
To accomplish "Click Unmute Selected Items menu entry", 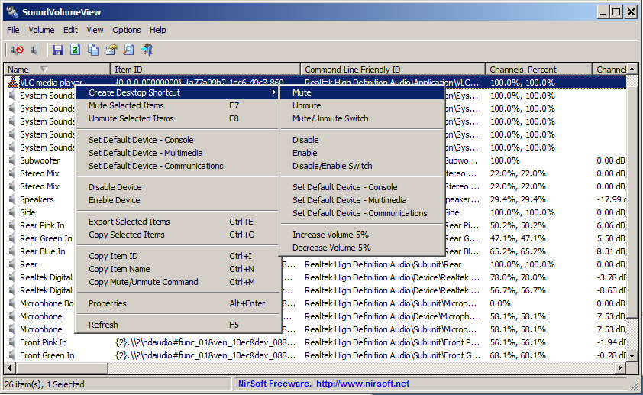I will pos(177,118).
